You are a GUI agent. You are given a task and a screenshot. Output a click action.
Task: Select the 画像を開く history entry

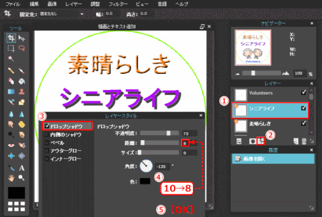[x=273, y=159]
